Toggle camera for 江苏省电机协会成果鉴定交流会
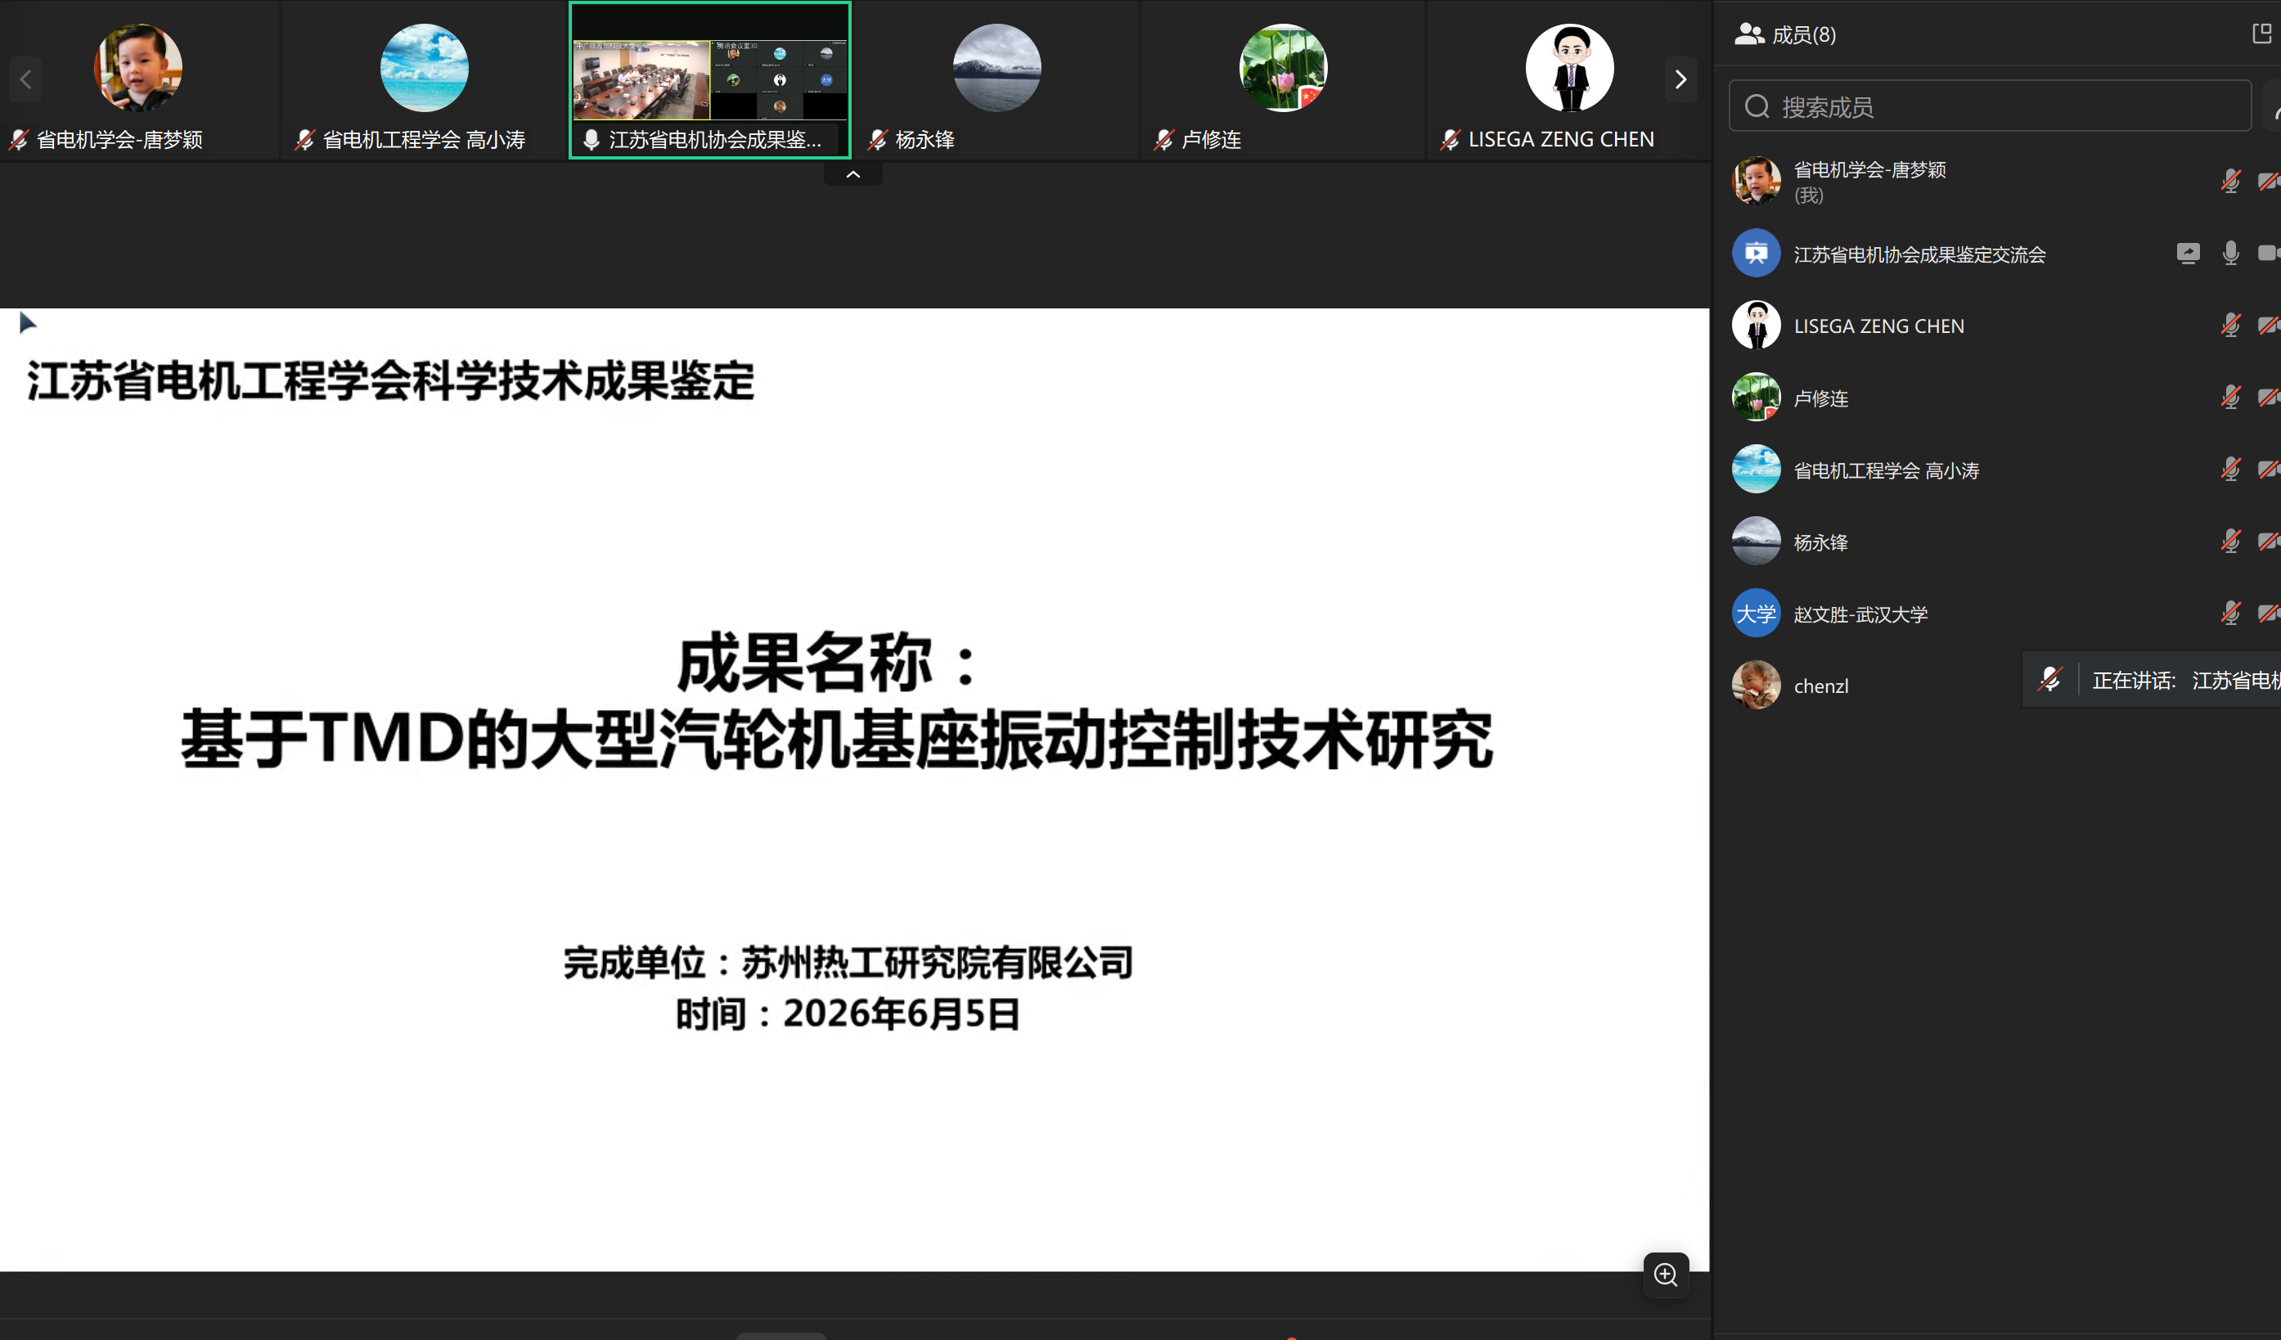2281x1340 pixels. point(2270,254)
